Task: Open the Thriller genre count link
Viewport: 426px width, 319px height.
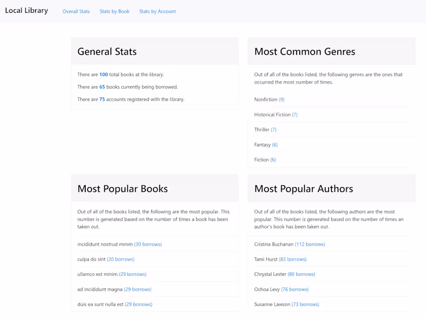Action: [x=274, y=129]
